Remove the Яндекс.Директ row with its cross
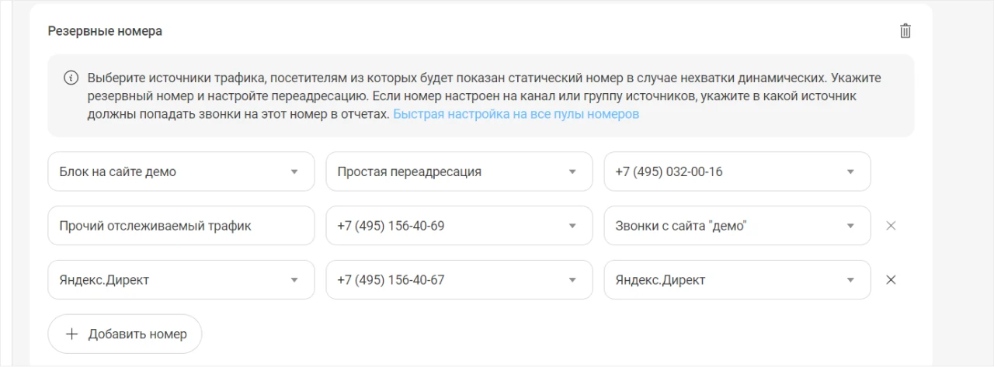Image resolution: width=994 pixels, height=367 pixels. click(891, 280)
